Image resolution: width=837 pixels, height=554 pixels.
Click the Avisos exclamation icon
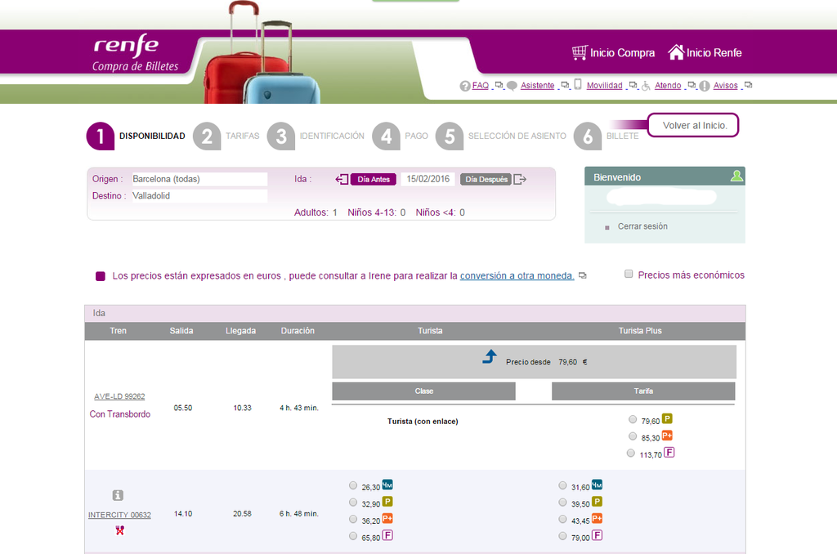click(705, 86)
